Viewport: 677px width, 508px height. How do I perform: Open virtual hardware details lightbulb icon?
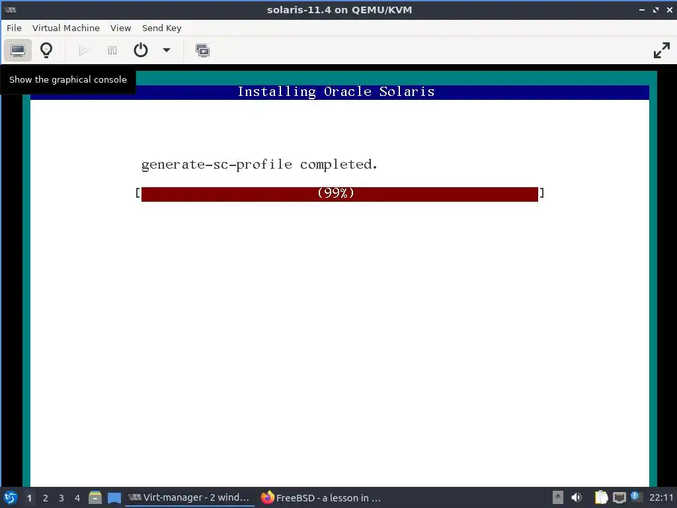(46, 50)
